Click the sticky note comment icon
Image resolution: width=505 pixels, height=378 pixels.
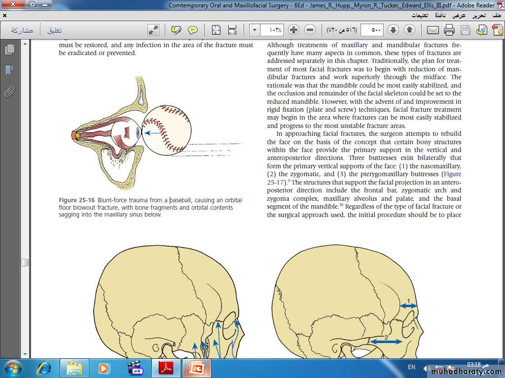click(193, 30)
